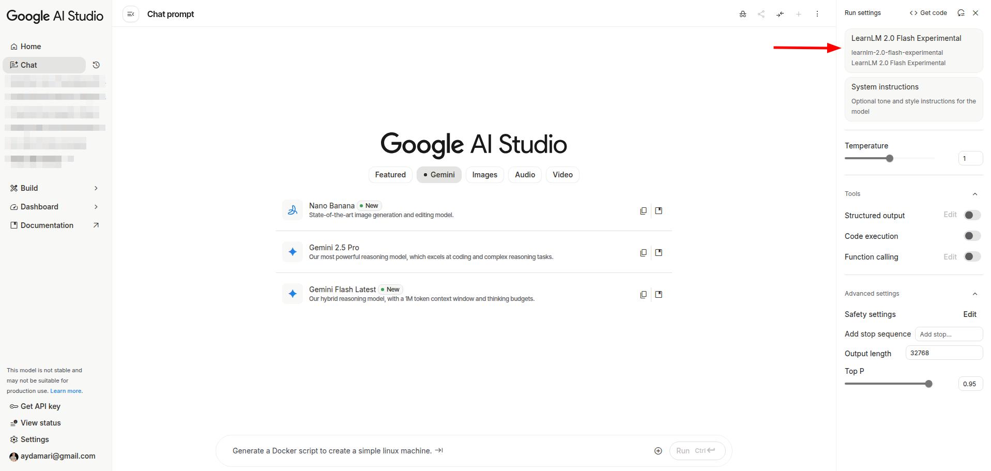Click the Learn more link
The width and height of the screenshot is (991, 471).
[x=66, y=391]
